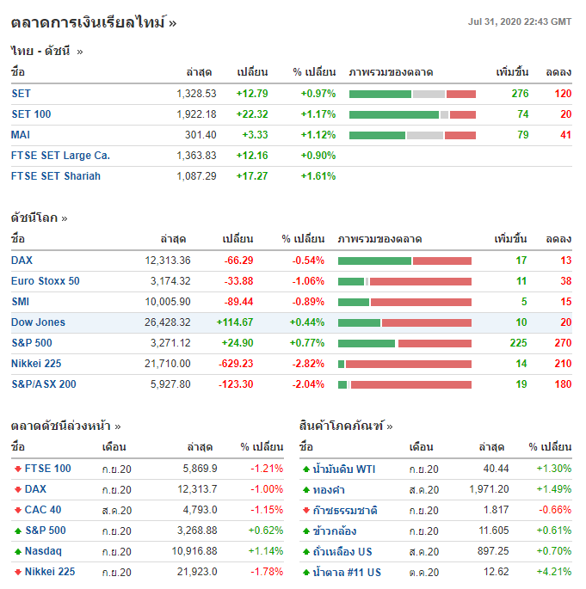Click the market overview bar for MAI

pyautogui.click(x=412, y=135)
